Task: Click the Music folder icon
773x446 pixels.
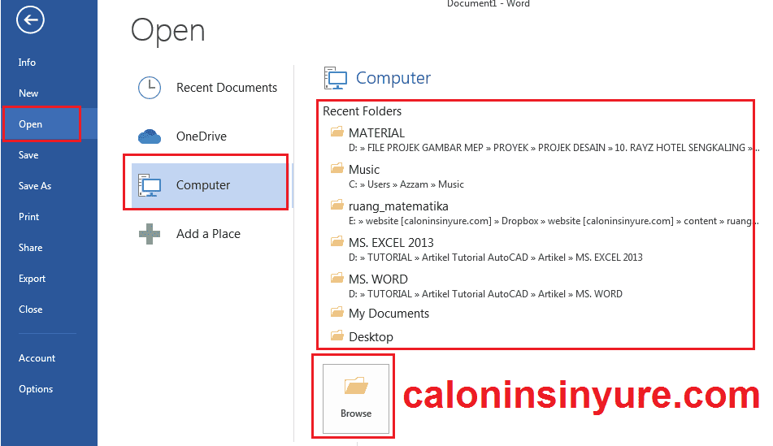Action: pyautogui.click(x=337, y=168)
